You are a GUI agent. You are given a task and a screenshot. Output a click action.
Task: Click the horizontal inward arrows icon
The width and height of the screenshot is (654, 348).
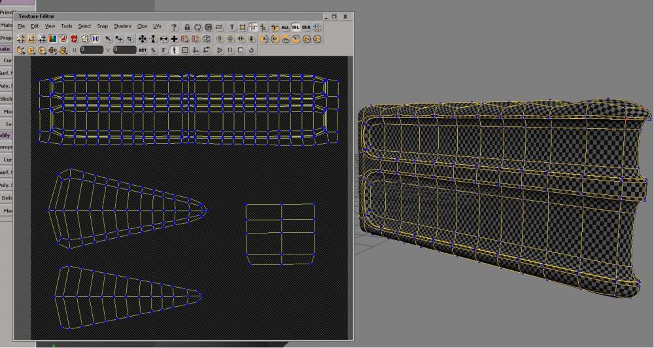(x=163, y=39)
